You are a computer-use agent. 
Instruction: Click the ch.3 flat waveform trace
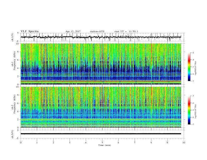101,134
